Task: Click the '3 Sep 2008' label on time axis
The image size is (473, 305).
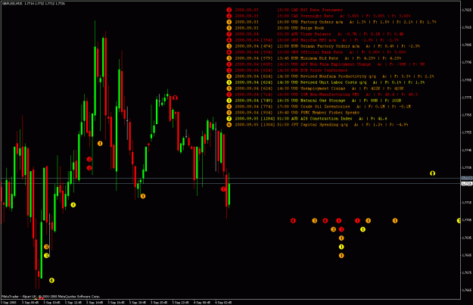Action: [x=9, y=302]
